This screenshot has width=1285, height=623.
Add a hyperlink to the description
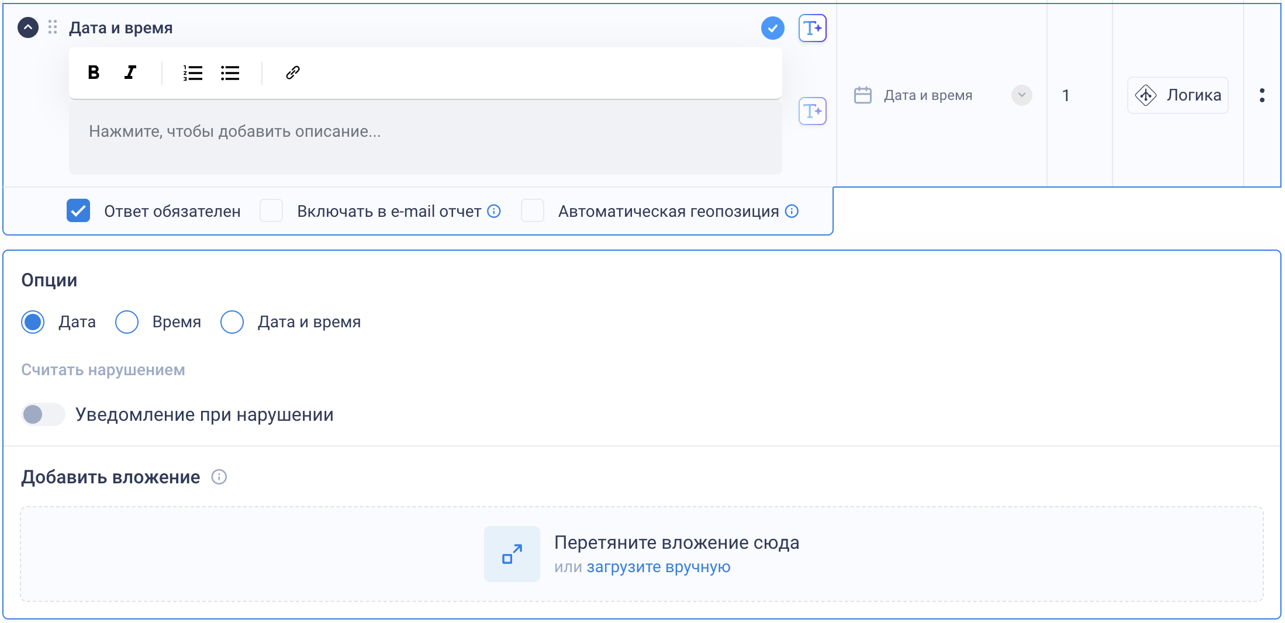[292, 72]
